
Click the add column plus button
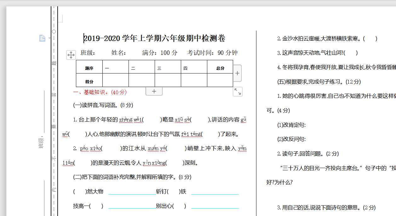[x=237, y=73]
